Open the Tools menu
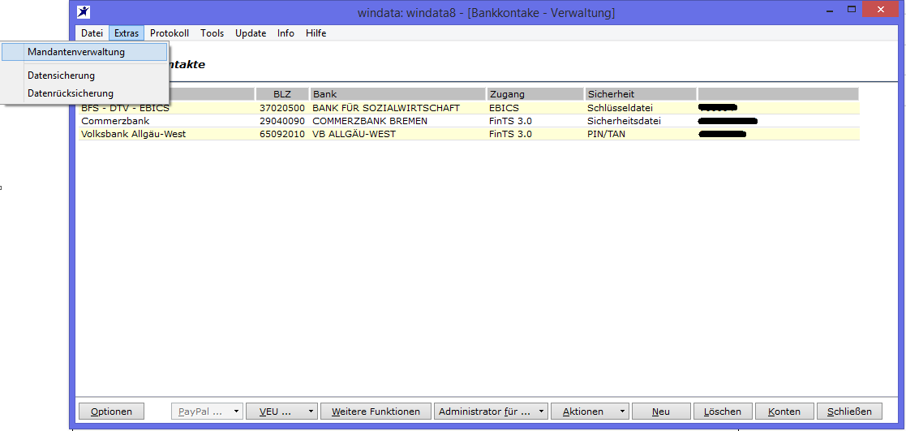Screen dimensions: 906x431 212,33
